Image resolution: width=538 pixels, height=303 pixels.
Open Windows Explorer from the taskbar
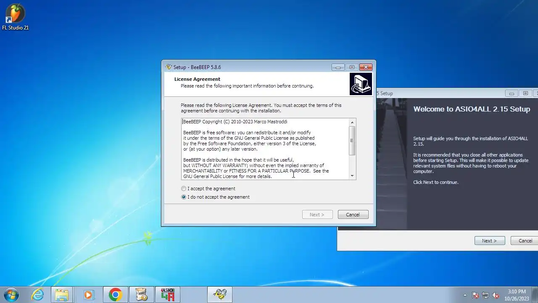click(62, 295)
